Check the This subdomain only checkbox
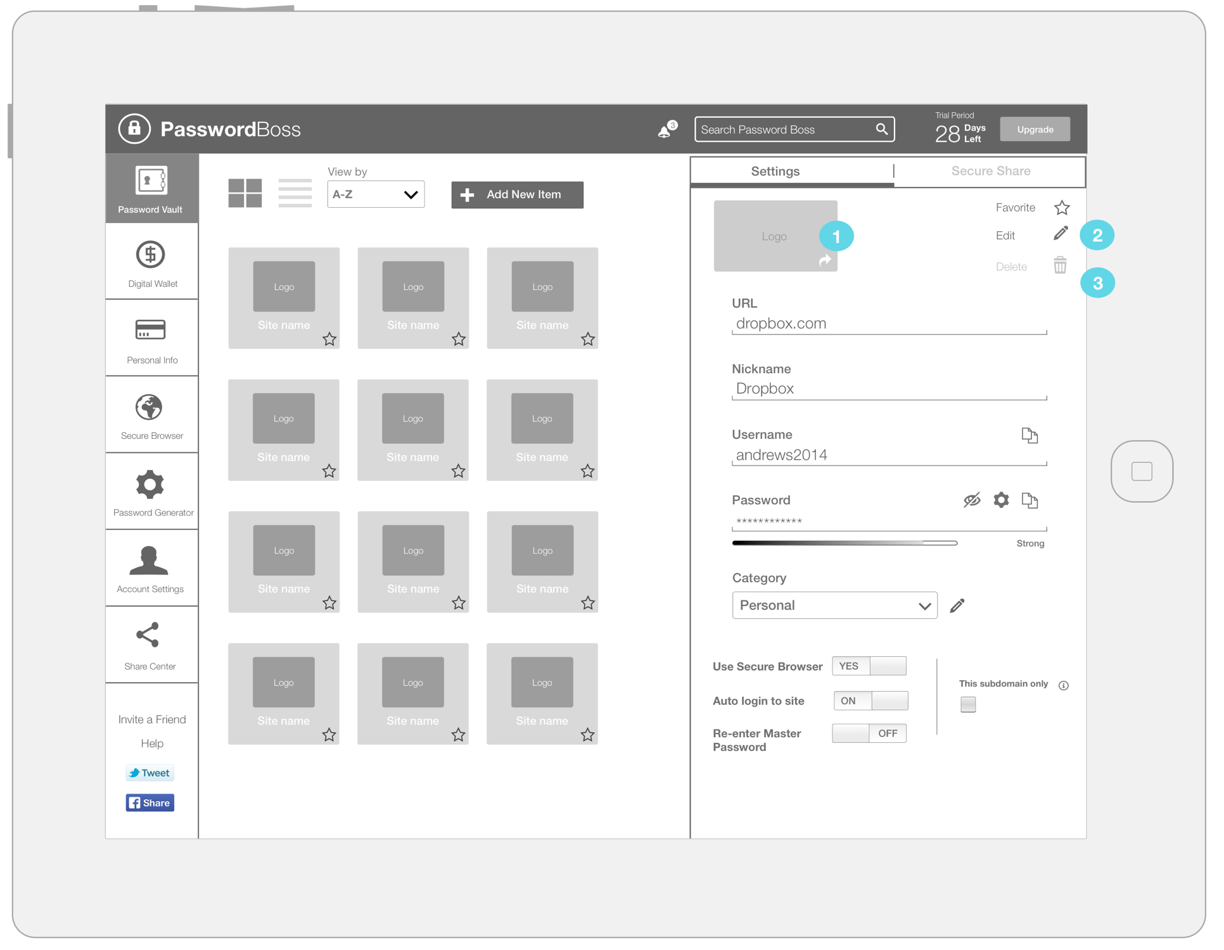The image size is (1224, 950). (968, 704)
